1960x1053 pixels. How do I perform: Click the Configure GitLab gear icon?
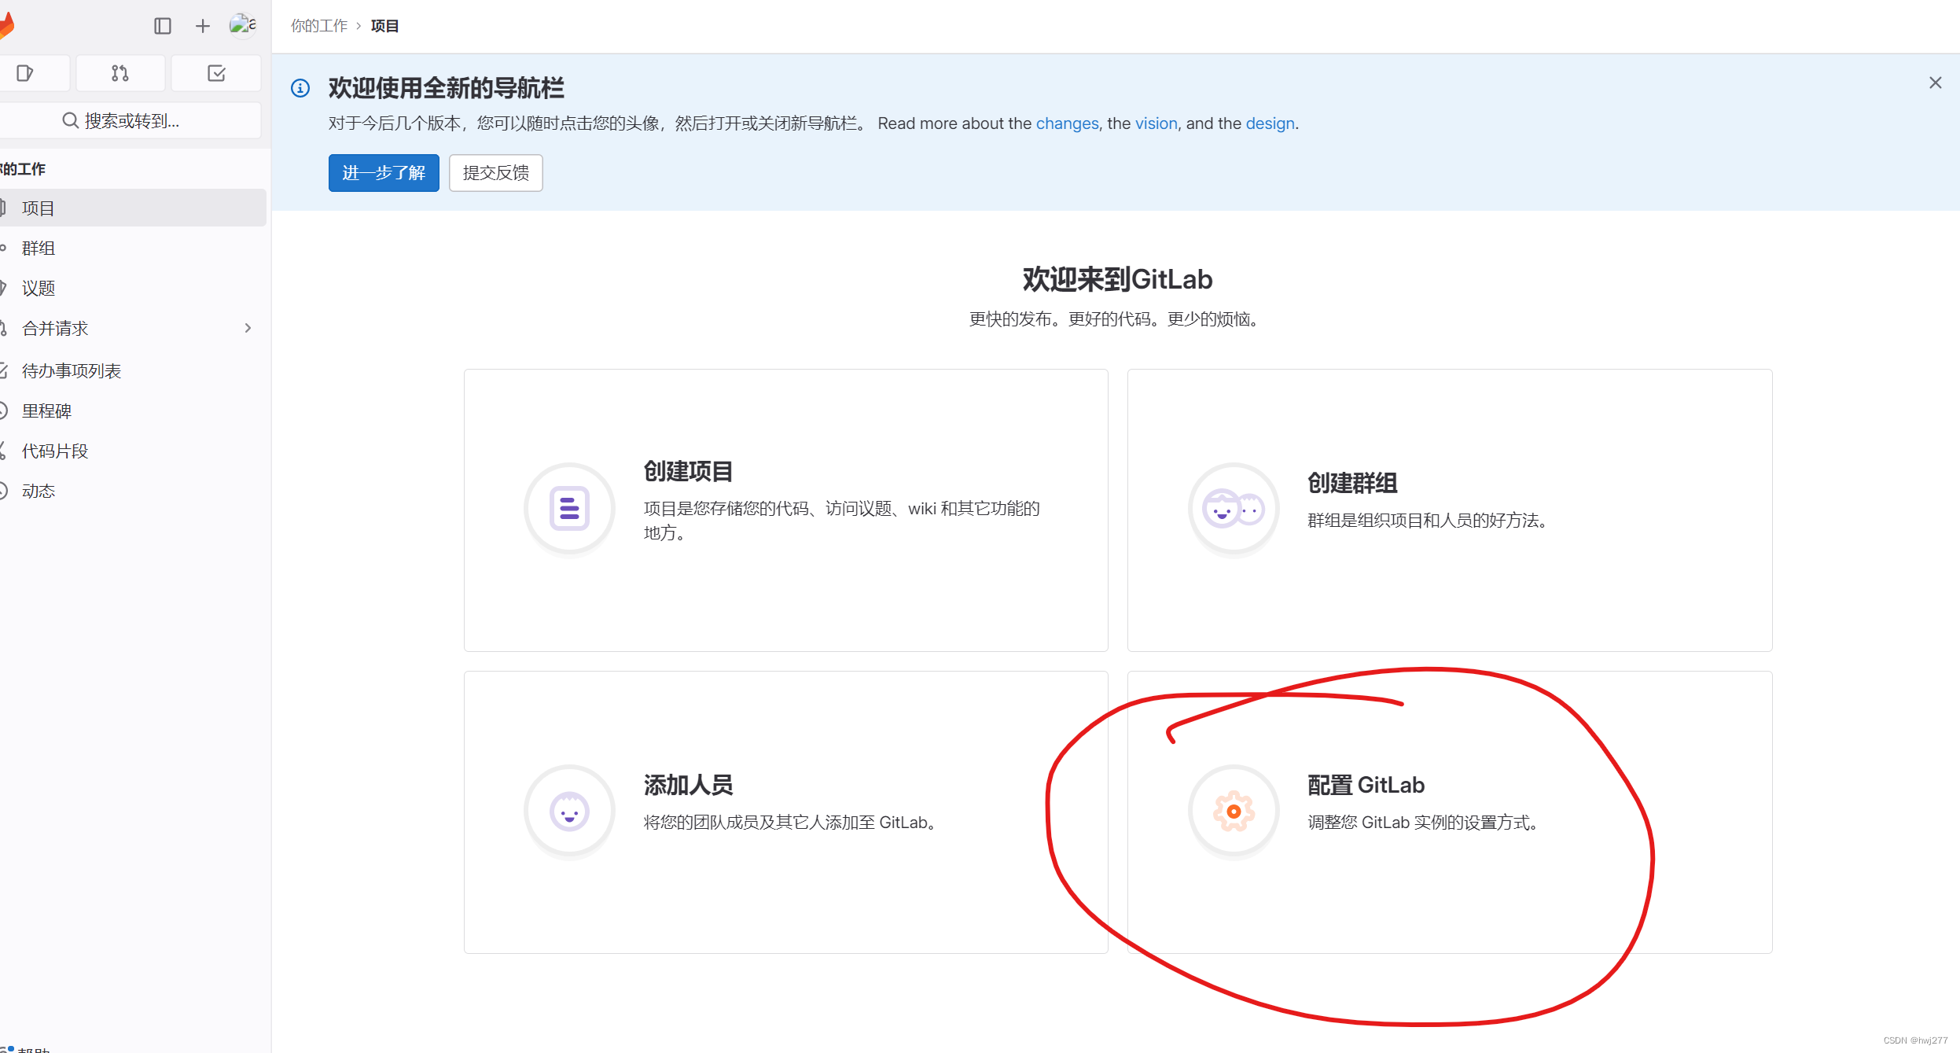[1234, 811]
